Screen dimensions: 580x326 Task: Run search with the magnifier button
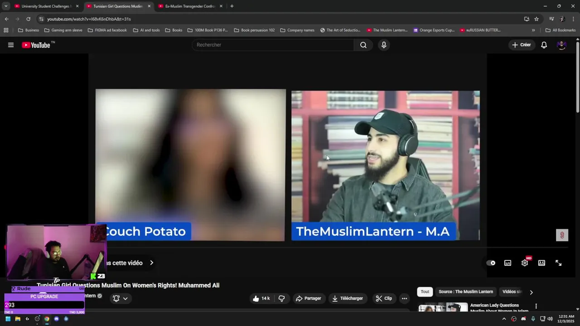[x=363, y=45]
